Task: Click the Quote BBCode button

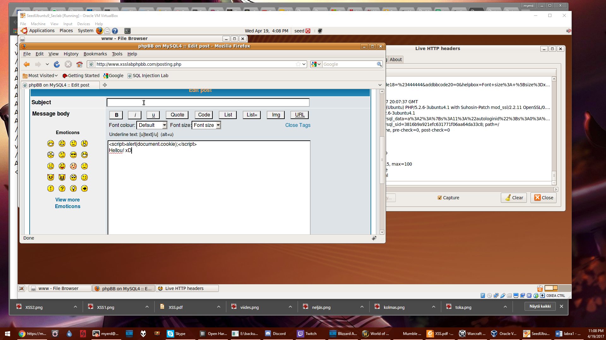Action: (x=177, y=115)
